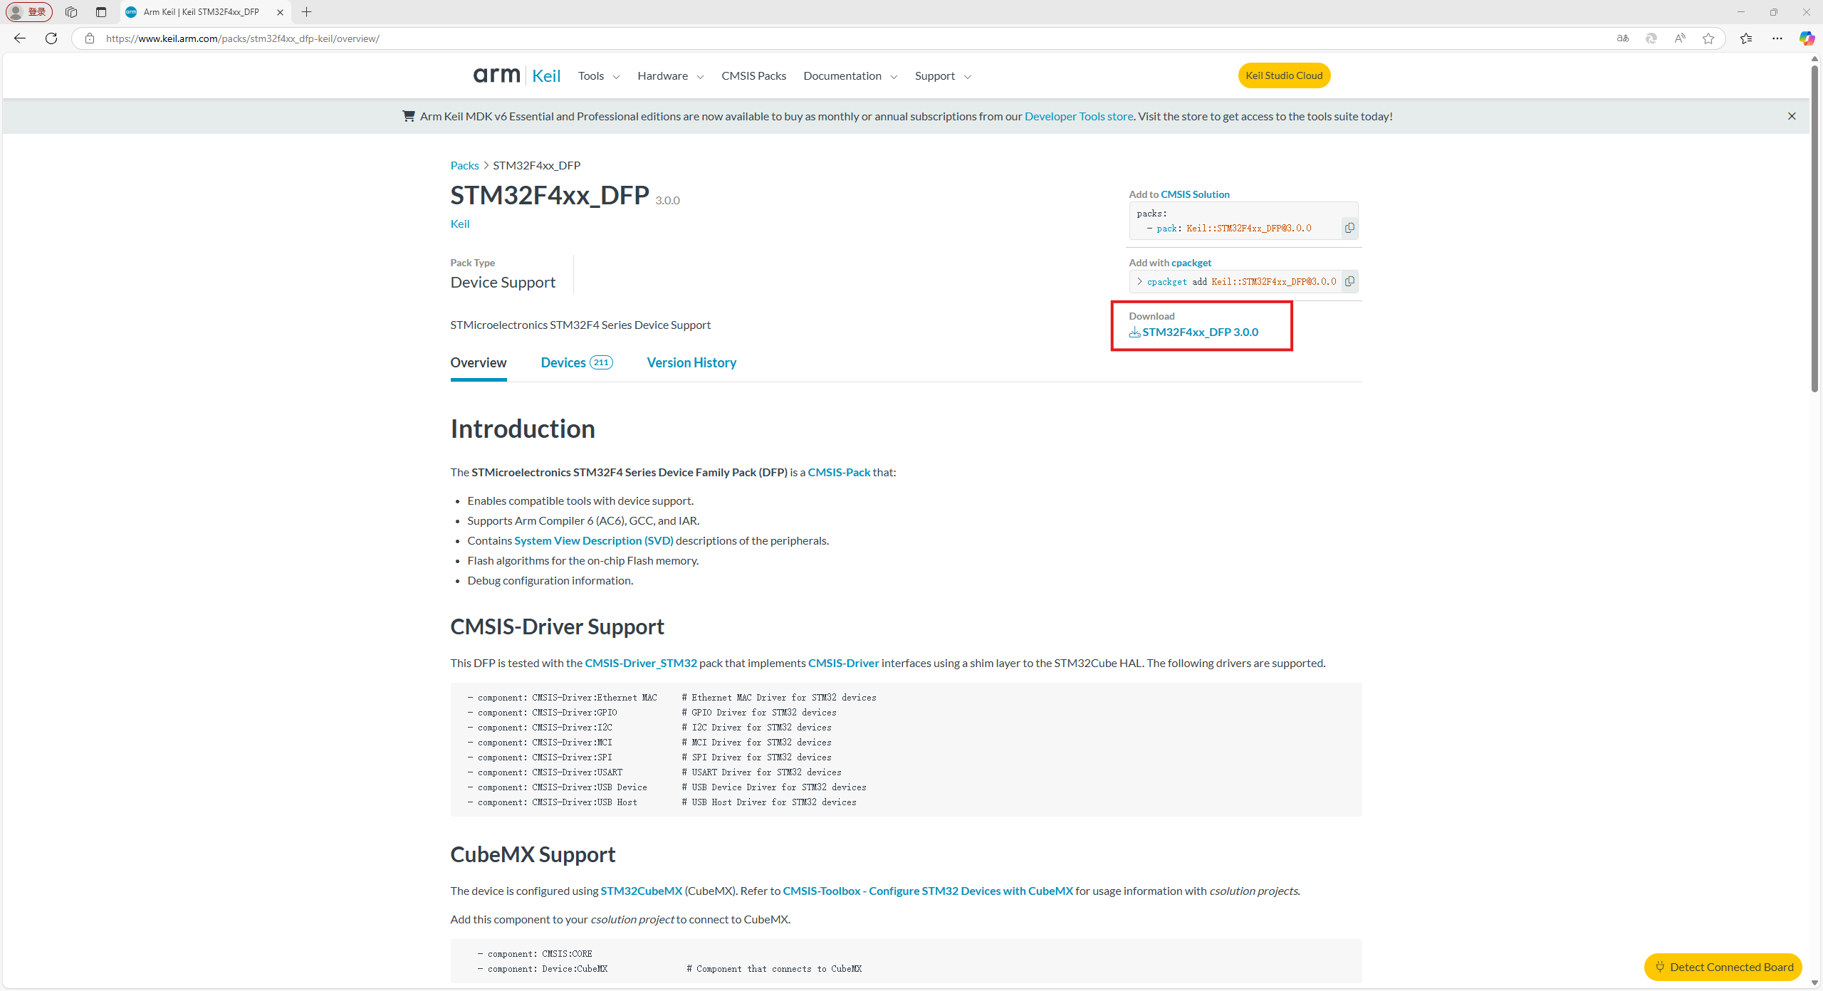Viewport: 1823px width, 991px height.
Task: Click the STM32F4xx_DFP page title
Action: pyautogui.click(x=550, y=195)
